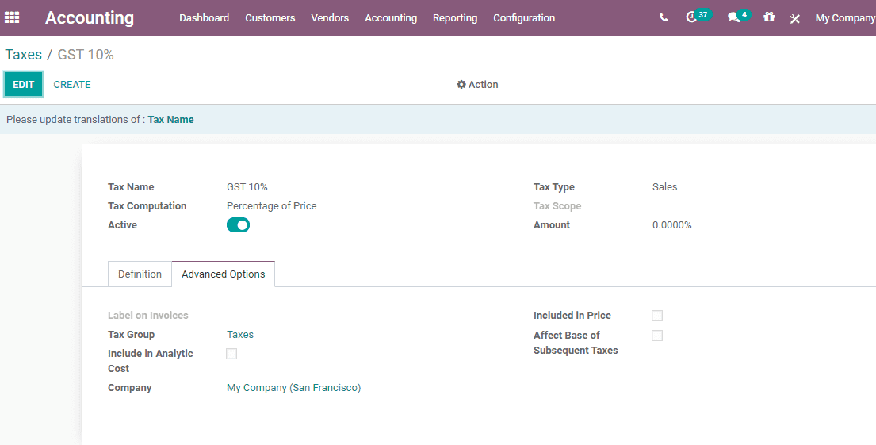Image resolution: width=876 pixels, height=445 pixels.
Task: Open the apps grid menu icon
Action: [x=12, y=18]
